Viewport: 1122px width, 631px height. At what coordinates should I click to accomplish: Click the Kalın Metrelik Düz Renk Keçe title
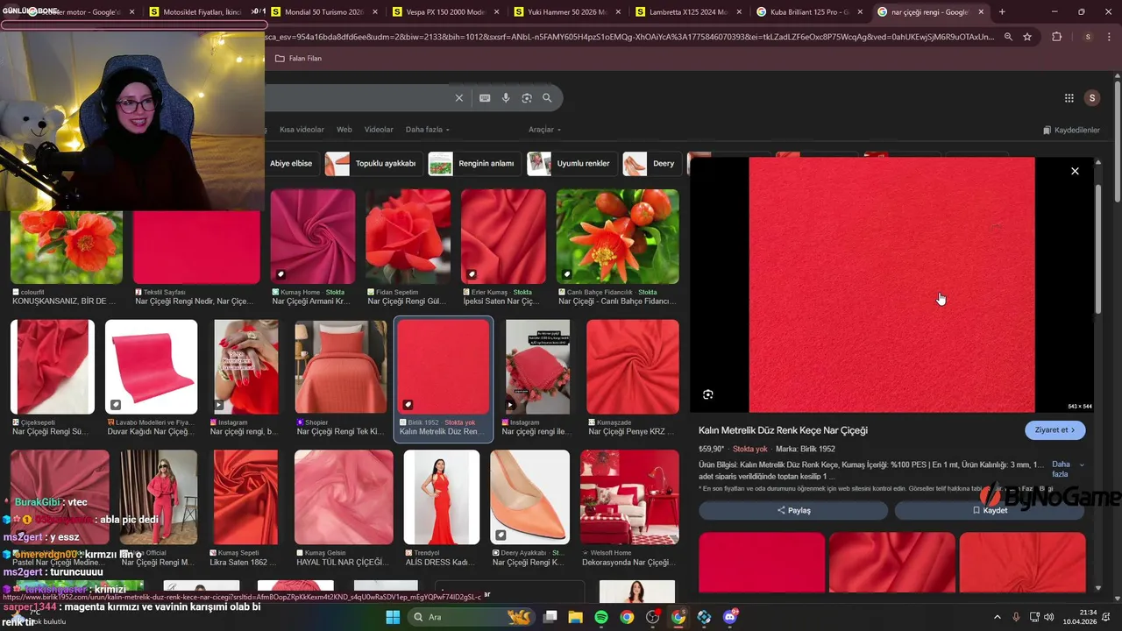tap(783, 430)
